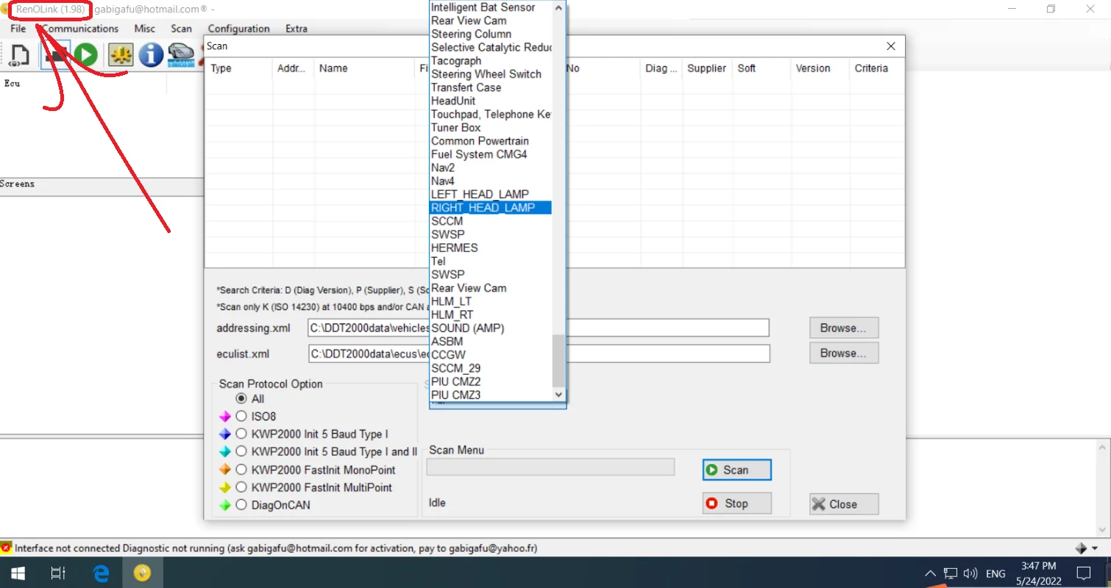This screenshot has width=1111, height=588.
Task: Close the Scan dialog with X
Action: [891, 46]
